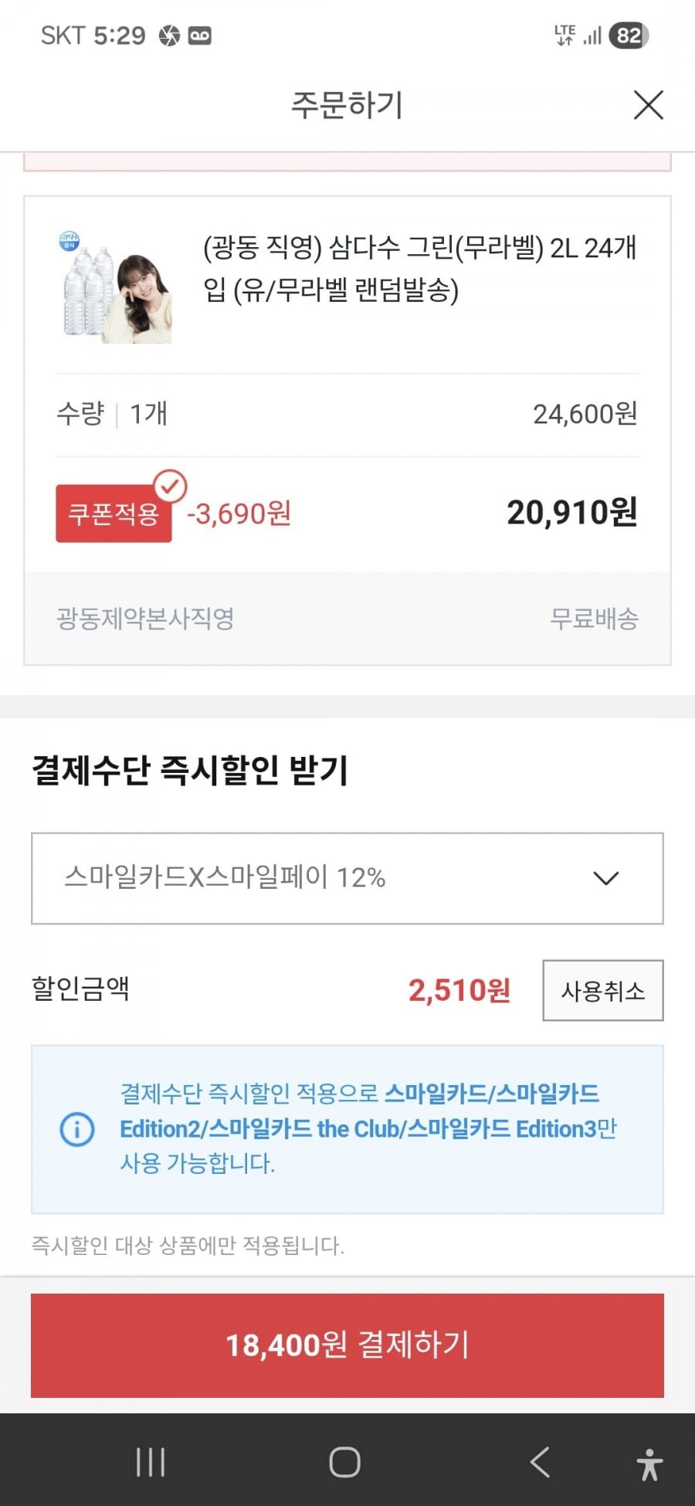This screenshot has height=1506, width=695.
Task: Open the accessibility figure icon
Action: coord(649,1464)
